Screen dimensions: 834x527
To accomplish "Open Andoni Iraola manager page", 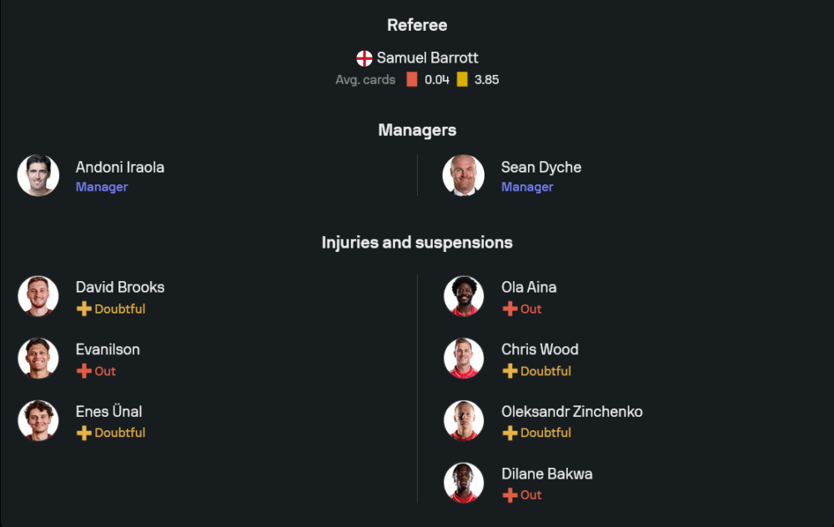I will [119, 168].
